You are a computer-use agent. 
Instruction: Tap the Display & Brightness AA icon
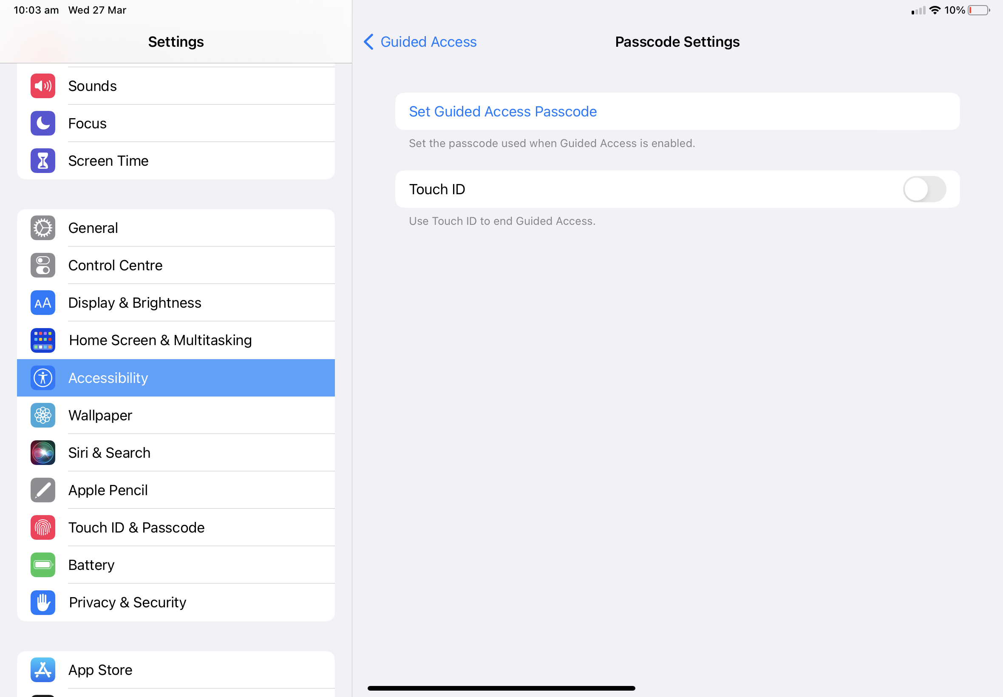43,303
